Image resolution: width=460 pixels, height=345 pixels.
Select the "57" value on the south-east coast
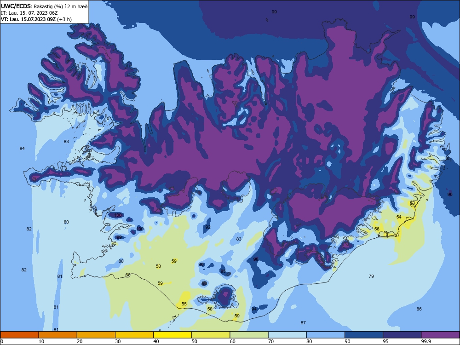pos(397,235)
